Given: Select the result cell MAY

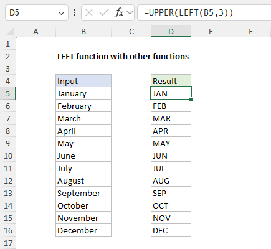Looking at the screenshot, I should point(171,143).
